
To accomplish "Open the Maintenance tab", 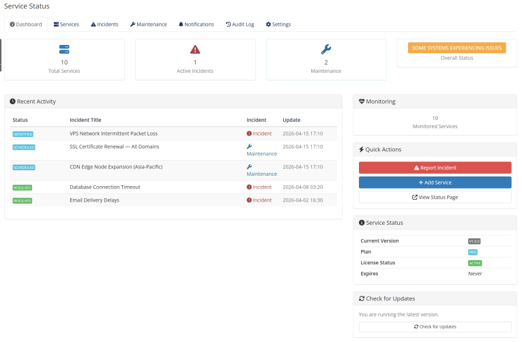I will [x=149, y=25].
